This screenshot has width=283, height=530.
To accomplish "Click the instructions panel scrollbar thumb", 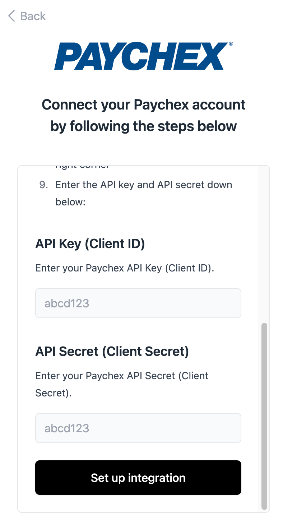I will (x=264, y=416).
